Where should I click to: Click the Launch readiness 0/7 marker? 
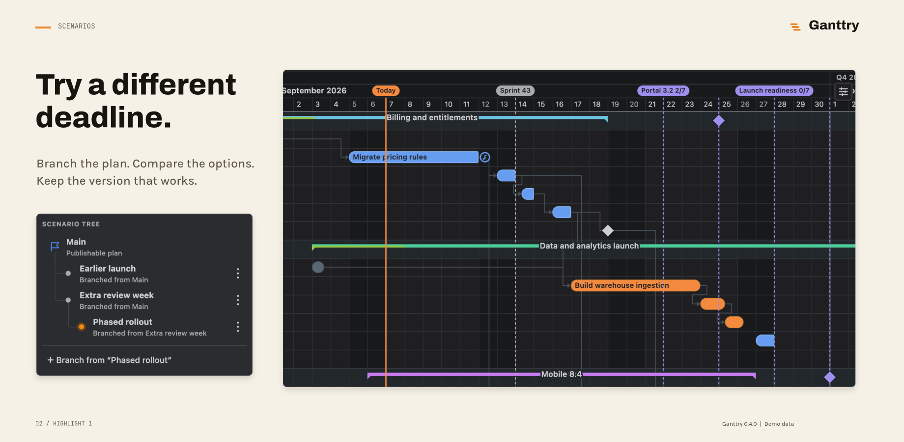[x=774, y=90]
